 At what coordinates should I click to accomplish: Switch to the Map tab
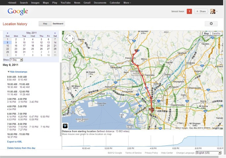[45, 23]
